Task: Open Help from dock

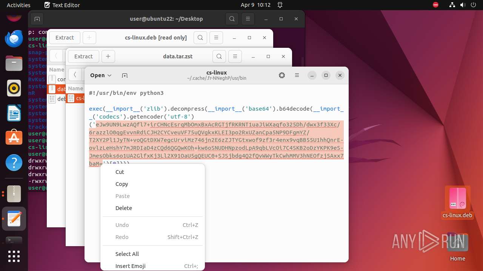Action: pos(14,163)
